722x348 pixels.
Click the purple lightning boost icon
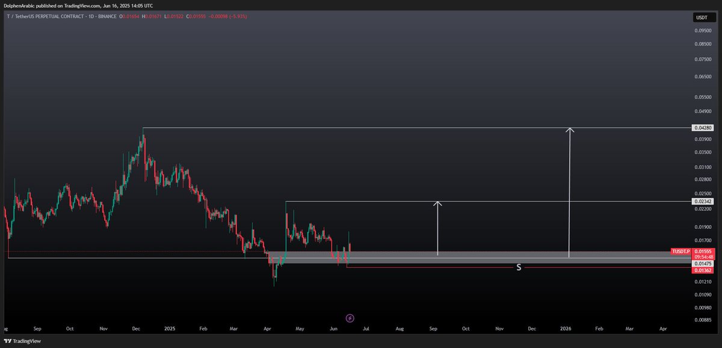(x=349, y=317)
